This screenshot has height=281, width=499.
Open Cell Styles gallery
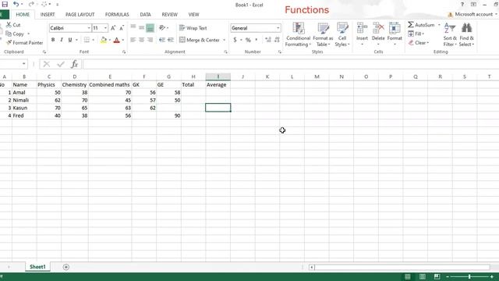pyautogui.click(x=342, y=34)
